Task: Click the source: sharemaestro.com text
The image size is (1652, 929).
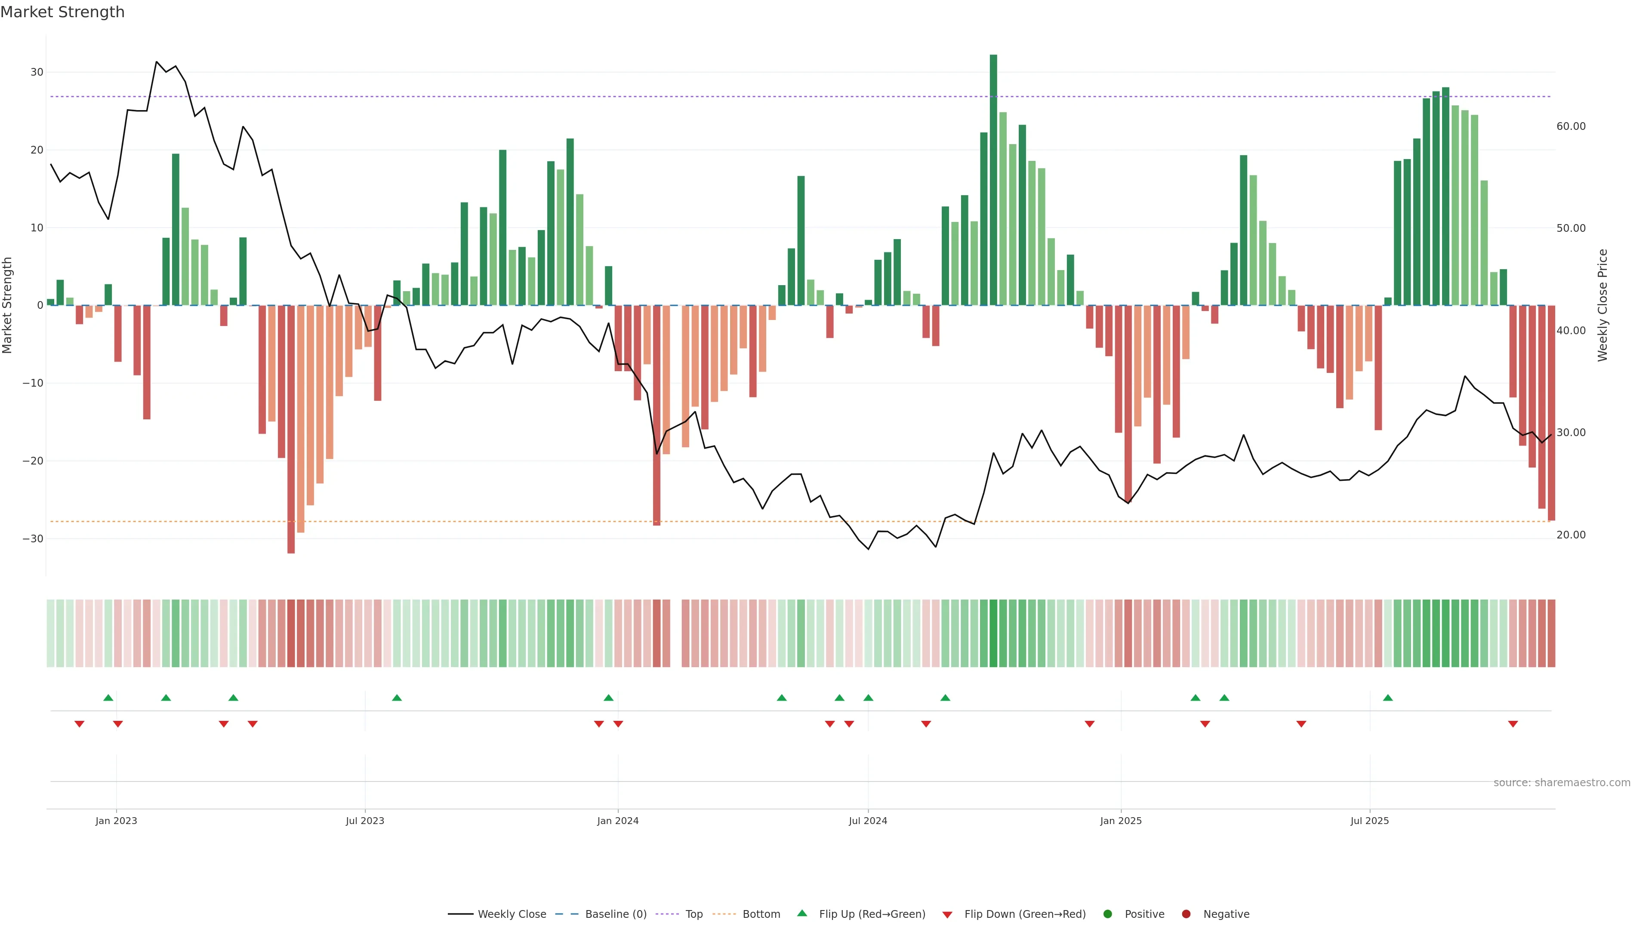Action: click(x=1562, y=782)
